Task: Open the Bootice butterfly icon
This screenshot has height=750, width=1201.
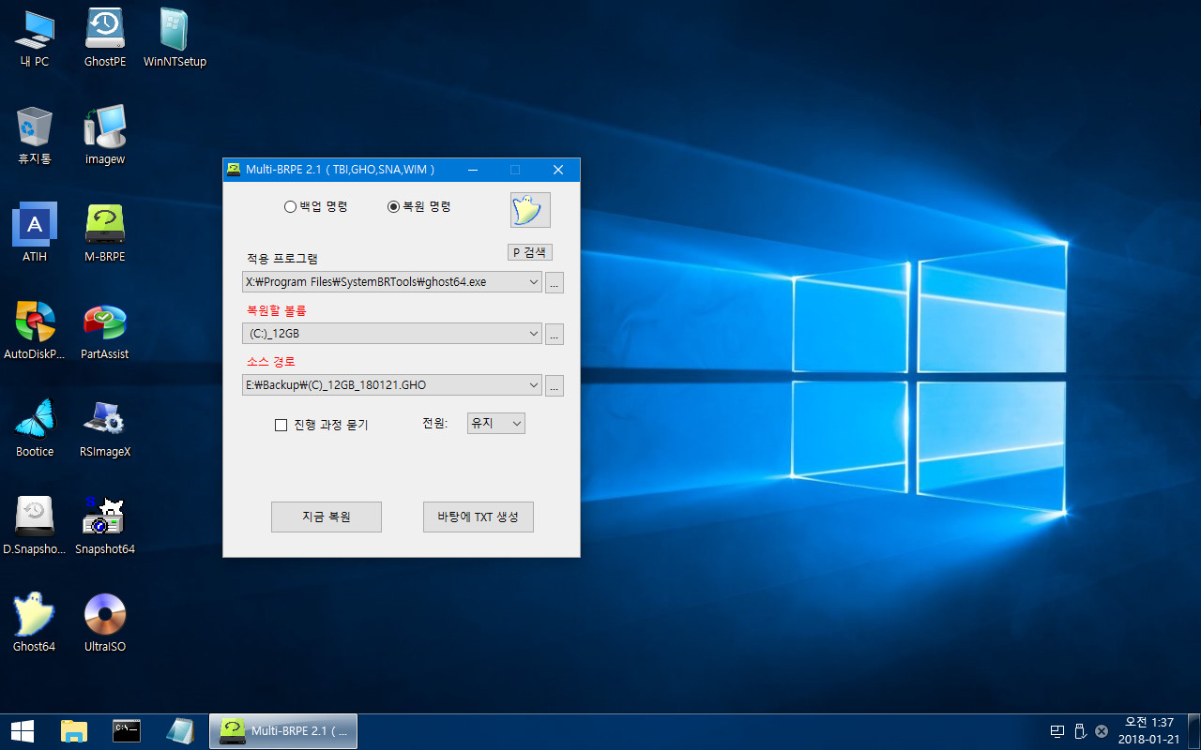Action: [x=35, y=427]
